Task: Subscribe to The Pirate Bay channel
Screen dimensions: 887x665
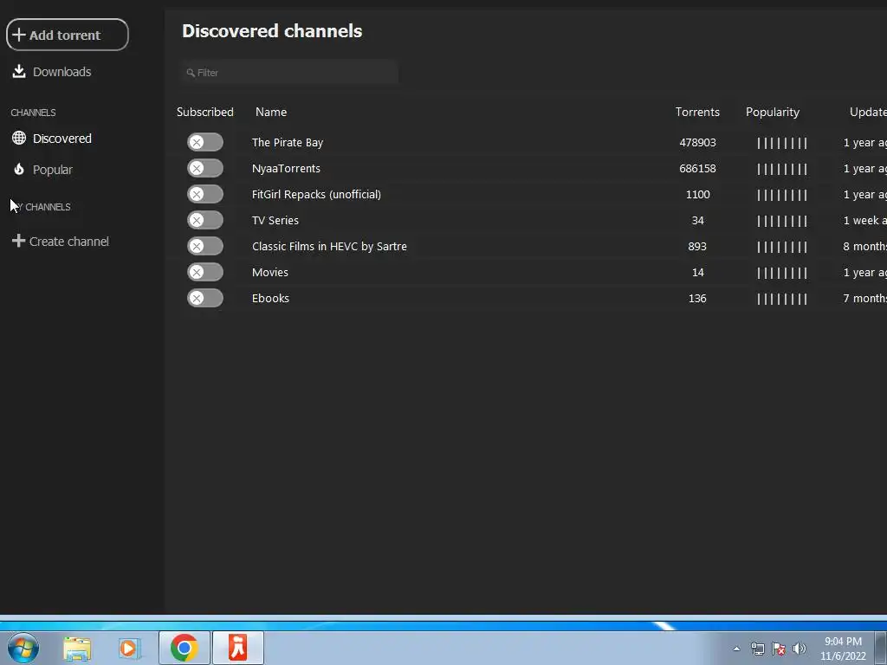Action: 205,143
